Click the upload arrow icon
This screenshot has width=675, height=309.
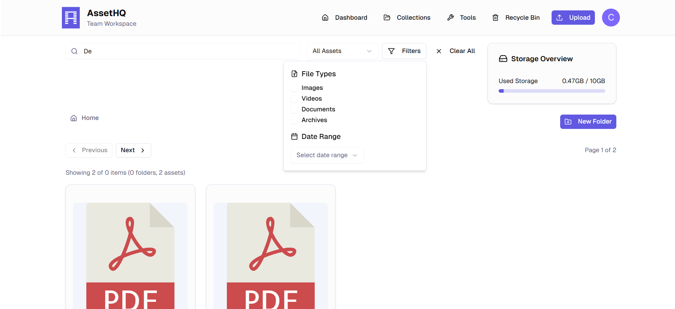pyautogui.click(x=560, y=18)
